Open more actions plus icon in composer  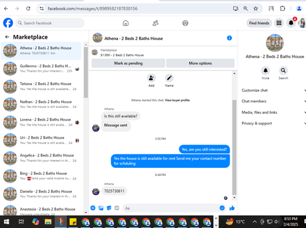click(93, 208)
